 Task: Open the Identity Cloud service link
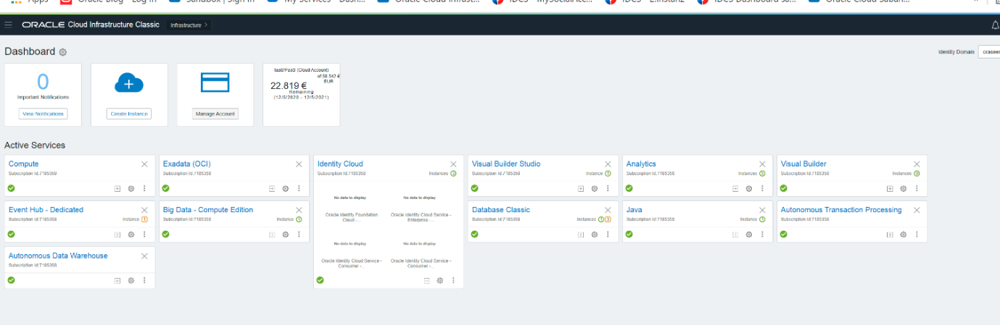(340, 164)
